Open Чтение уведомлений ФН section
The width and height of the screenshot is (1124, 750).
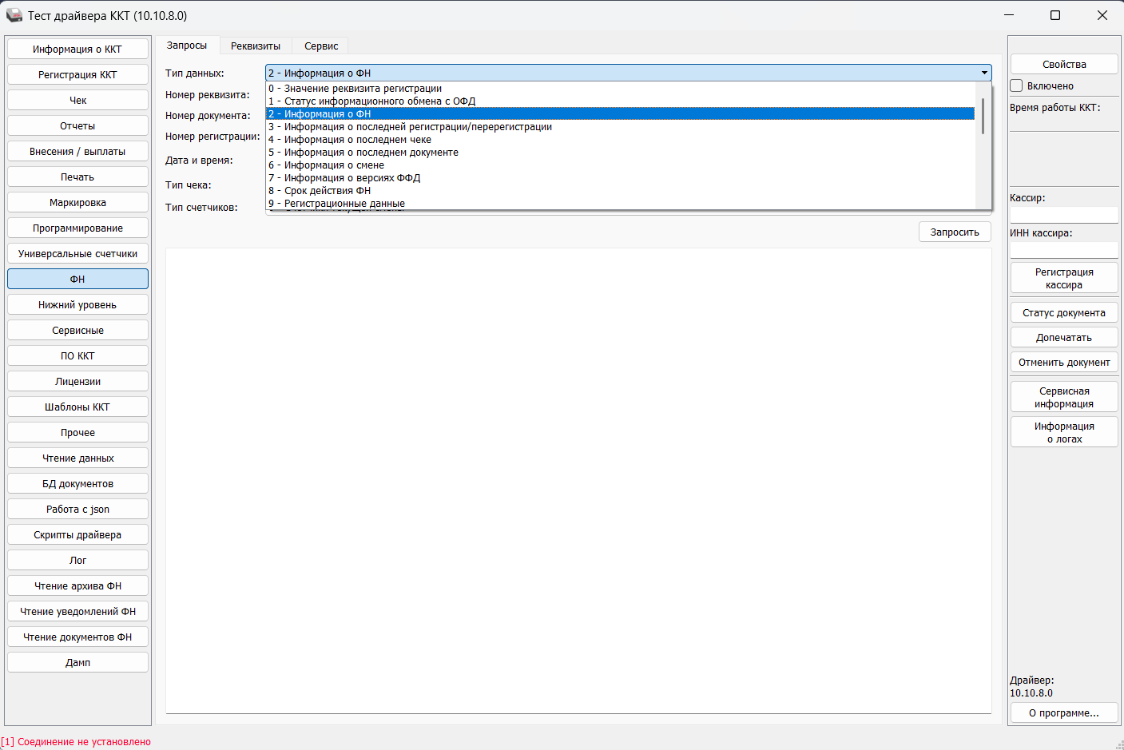pos(77,611)
